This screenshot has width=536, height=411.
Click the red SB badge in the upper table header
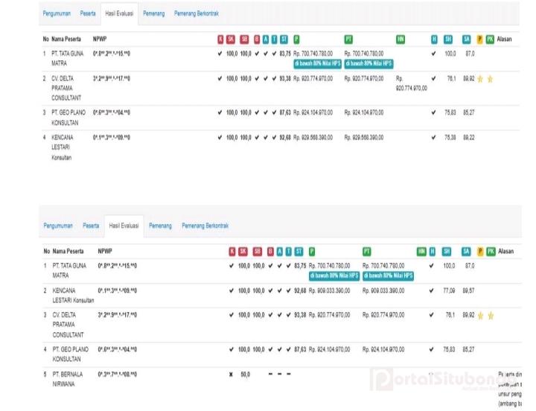coord(244,38)
